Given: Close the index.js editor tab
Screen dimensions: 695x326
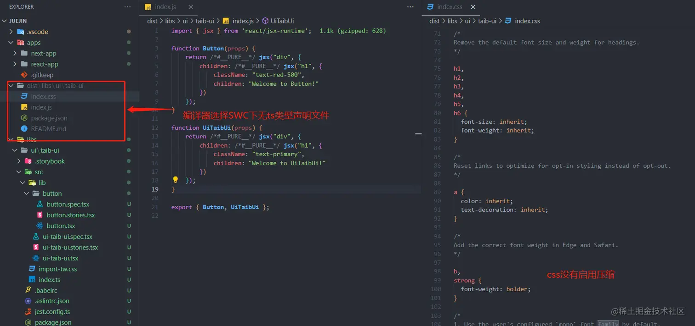Looking at the screenshot, I should [191, 7].
